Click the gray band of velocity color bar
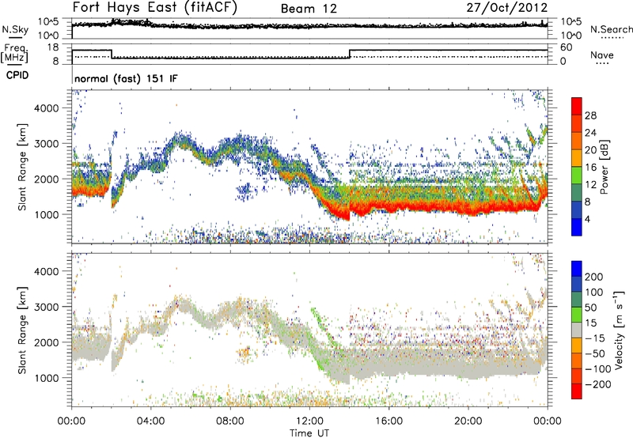 coord(577,330)
